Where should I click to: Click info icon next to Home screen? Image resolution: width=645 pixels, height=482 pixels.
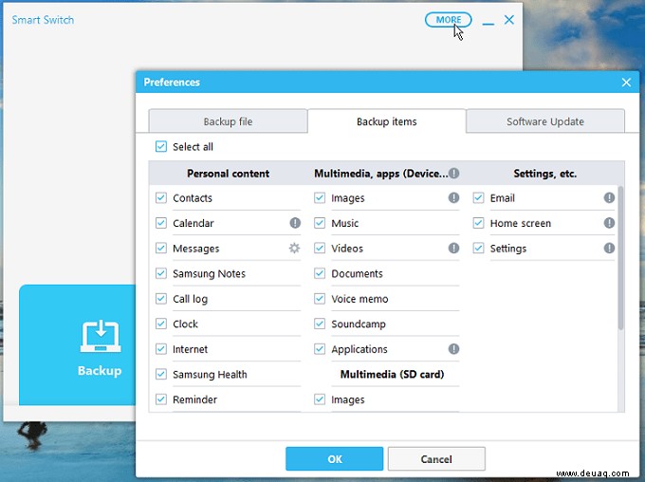(609, 223)
